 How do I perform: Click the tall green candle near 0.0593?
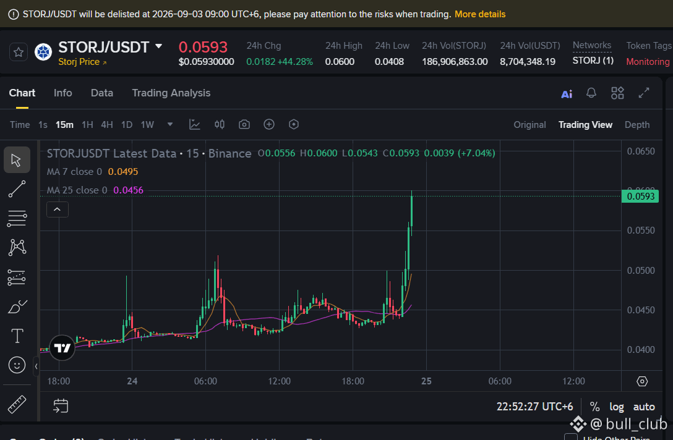coord(411,210)
